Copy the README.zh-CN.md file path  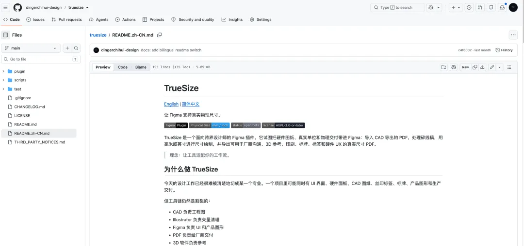[x=160, y=35]
